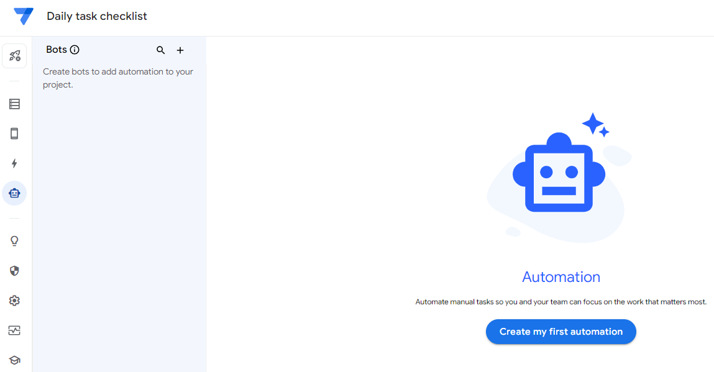Screen dimensions: 714x372
Task: Open the Manage panel (chart icon)
Action: tap(14, 330)
